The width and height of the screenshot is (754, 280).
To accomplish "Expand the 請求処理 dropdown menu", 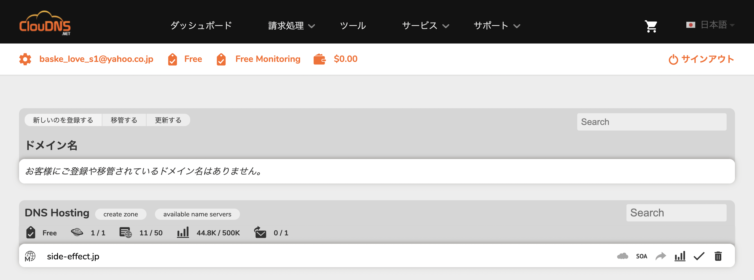I will [x=291, y=26].
